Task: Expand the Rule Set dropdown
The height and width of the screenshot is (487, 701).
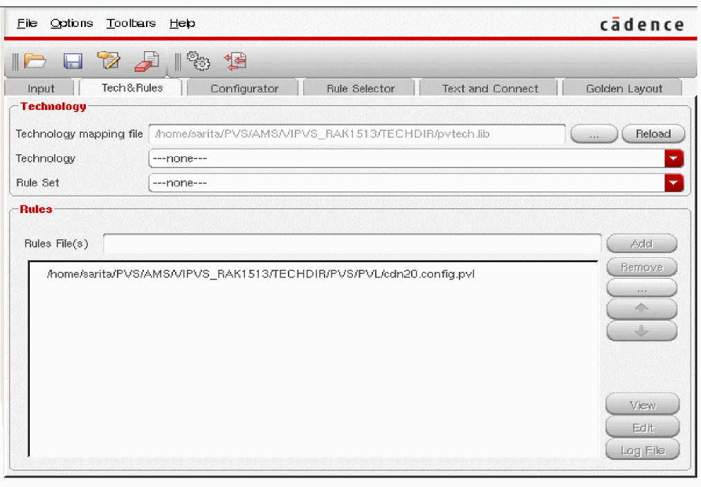Action: [673, 183]
